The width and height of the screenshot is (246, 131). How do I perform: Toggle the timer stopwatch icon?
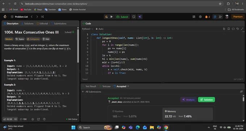pyautogui.click(x=215, y=17)
